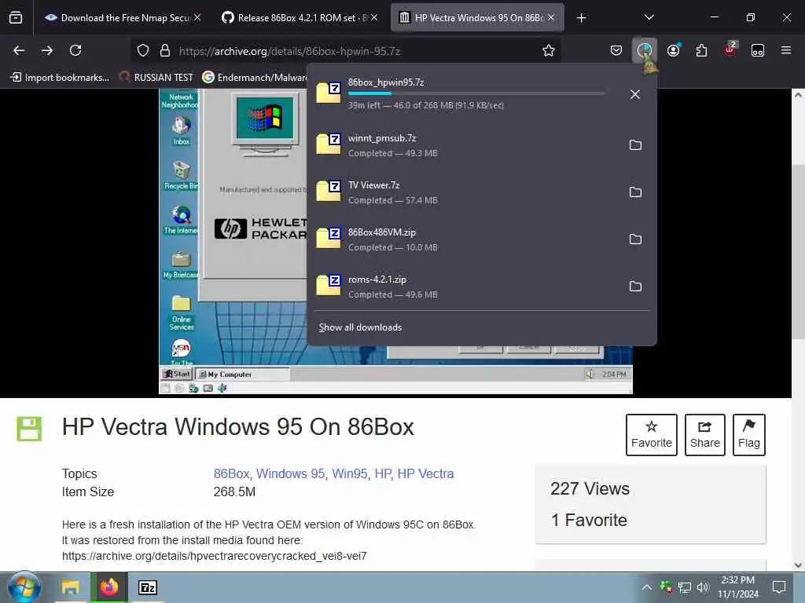Open the Win95 topic link
This screenshot has width=805, height=603.
pyautogui.click(x=349, y=473)
